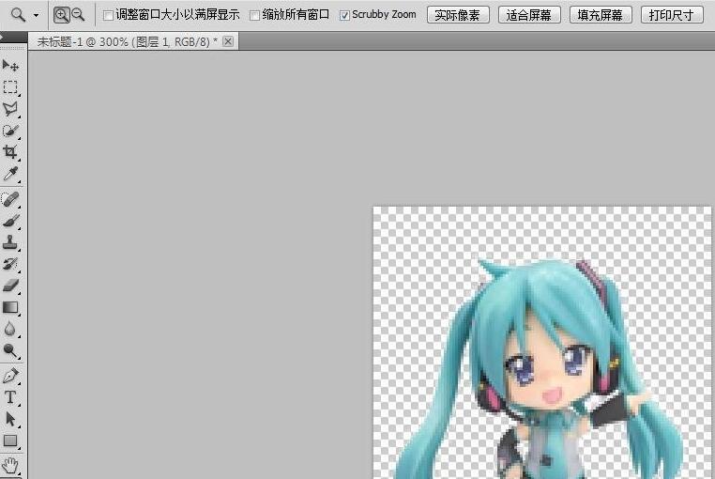The height and width of the screenshot is (479, 715).
Task: Select the Dodge tool
Action: click(x=10, y=350)
